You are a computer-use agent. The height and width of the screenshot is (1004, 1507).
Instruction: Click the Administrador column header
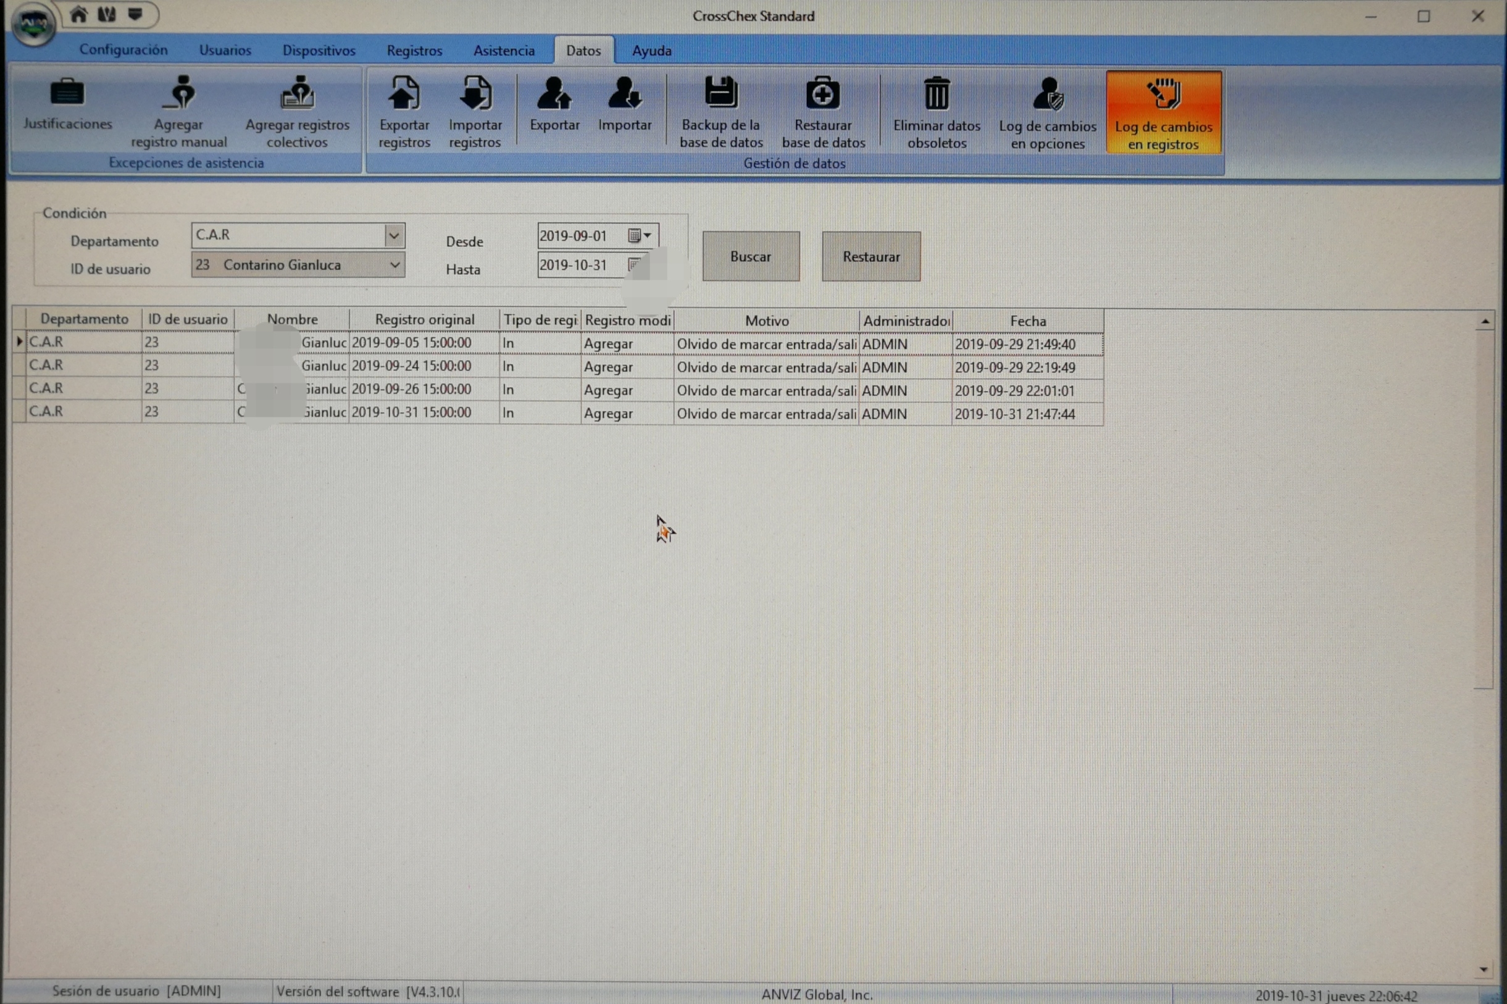pyautogui.click(x=906, y=321)
